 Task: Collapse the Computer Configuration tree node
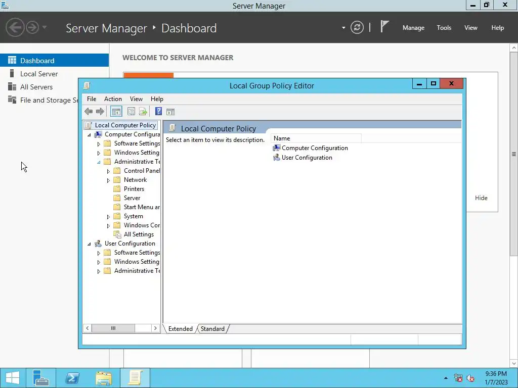coord(89,134)
